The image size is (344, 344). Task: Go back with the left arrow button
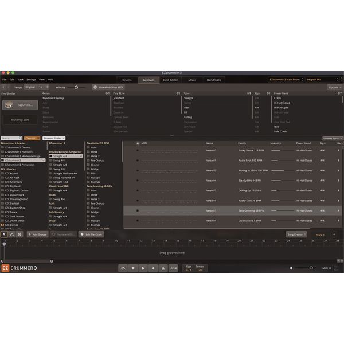(3, 87)
